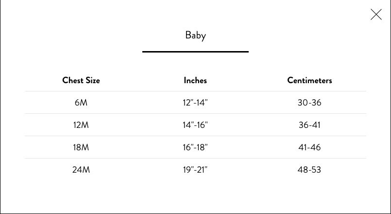Click the 36-41 centimeters value
Image resolution: width=391 pixels, height=214 pixels.
tap(309, 125)
